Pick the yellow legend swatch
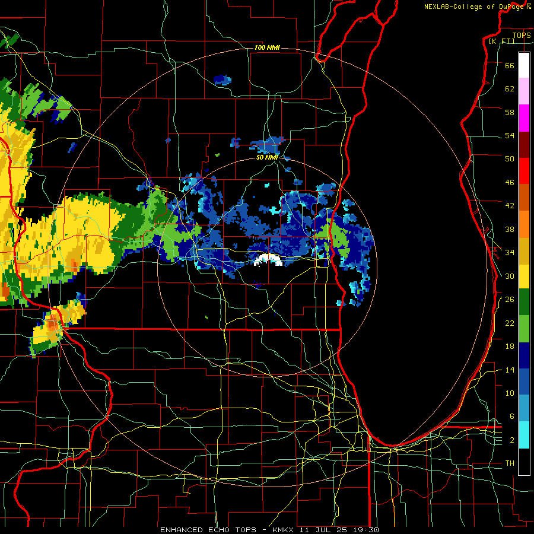 click(524, 276)
